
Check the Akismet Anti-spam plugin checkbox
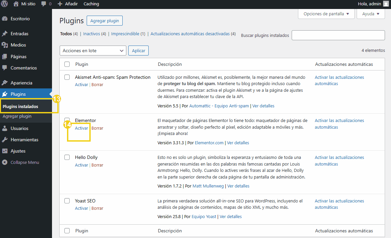click(67, 77)
